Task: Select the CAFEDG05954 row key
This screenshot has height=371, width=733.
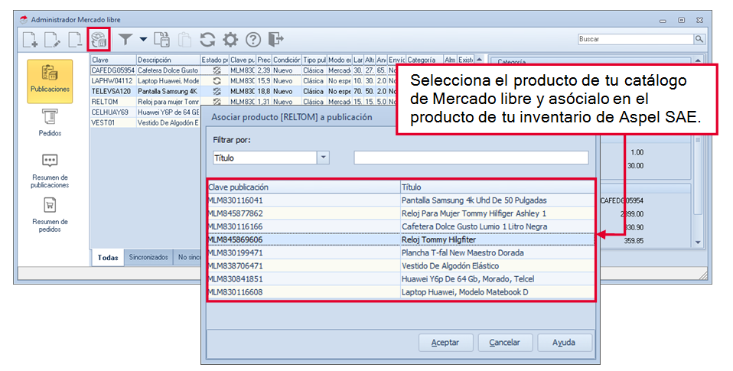Action: pyautogui.click(x=112, y=70)
